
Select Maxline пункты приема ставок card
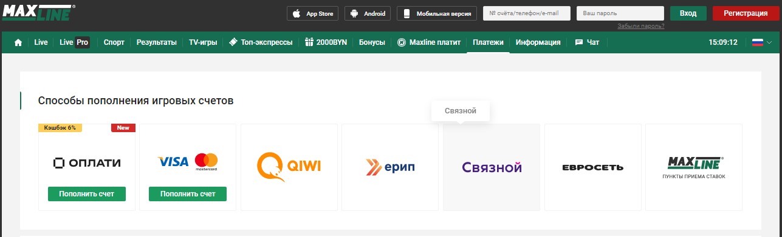[694, 167]
